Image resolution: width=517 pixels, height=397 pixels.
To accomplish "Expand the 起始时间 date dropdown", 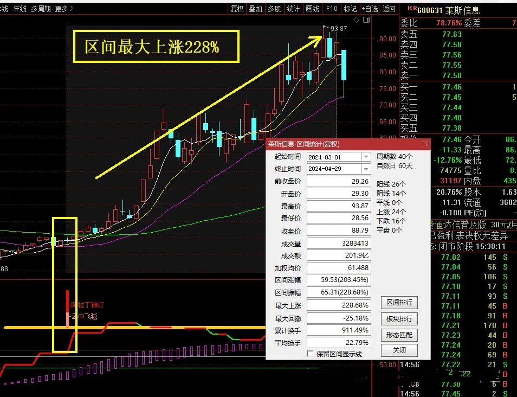I will 366,157.
